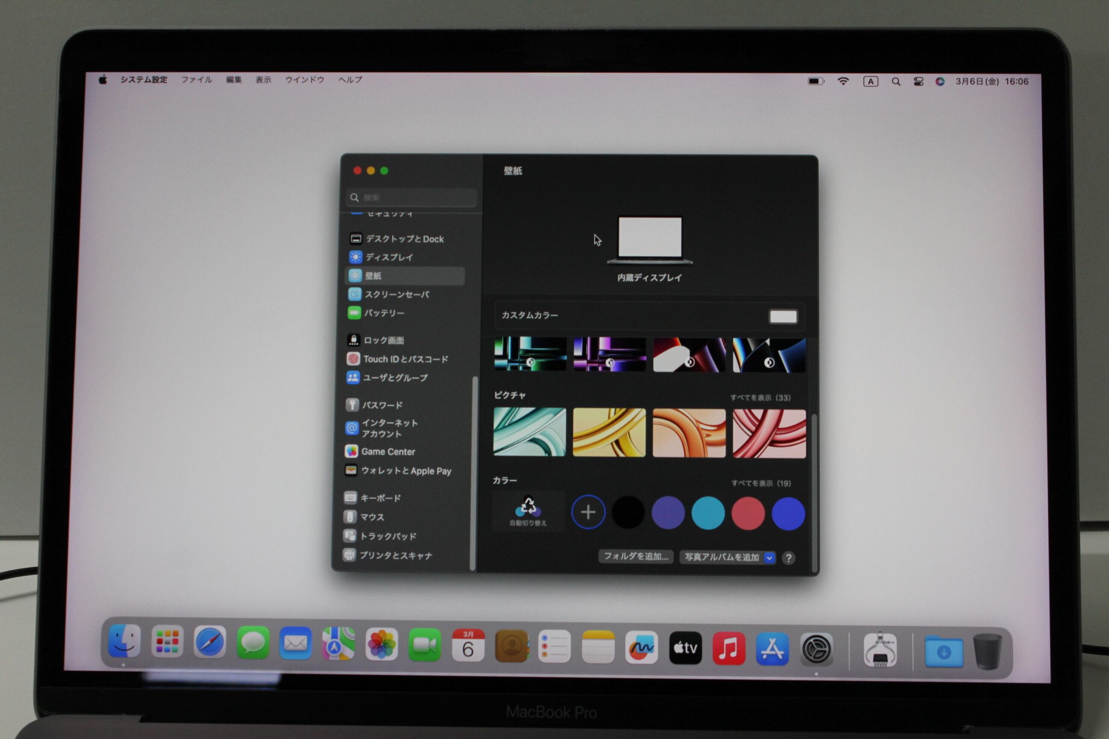Click the Add Folder (フォルダを追加) button
Screen dimensions: 1109x739
636,557
